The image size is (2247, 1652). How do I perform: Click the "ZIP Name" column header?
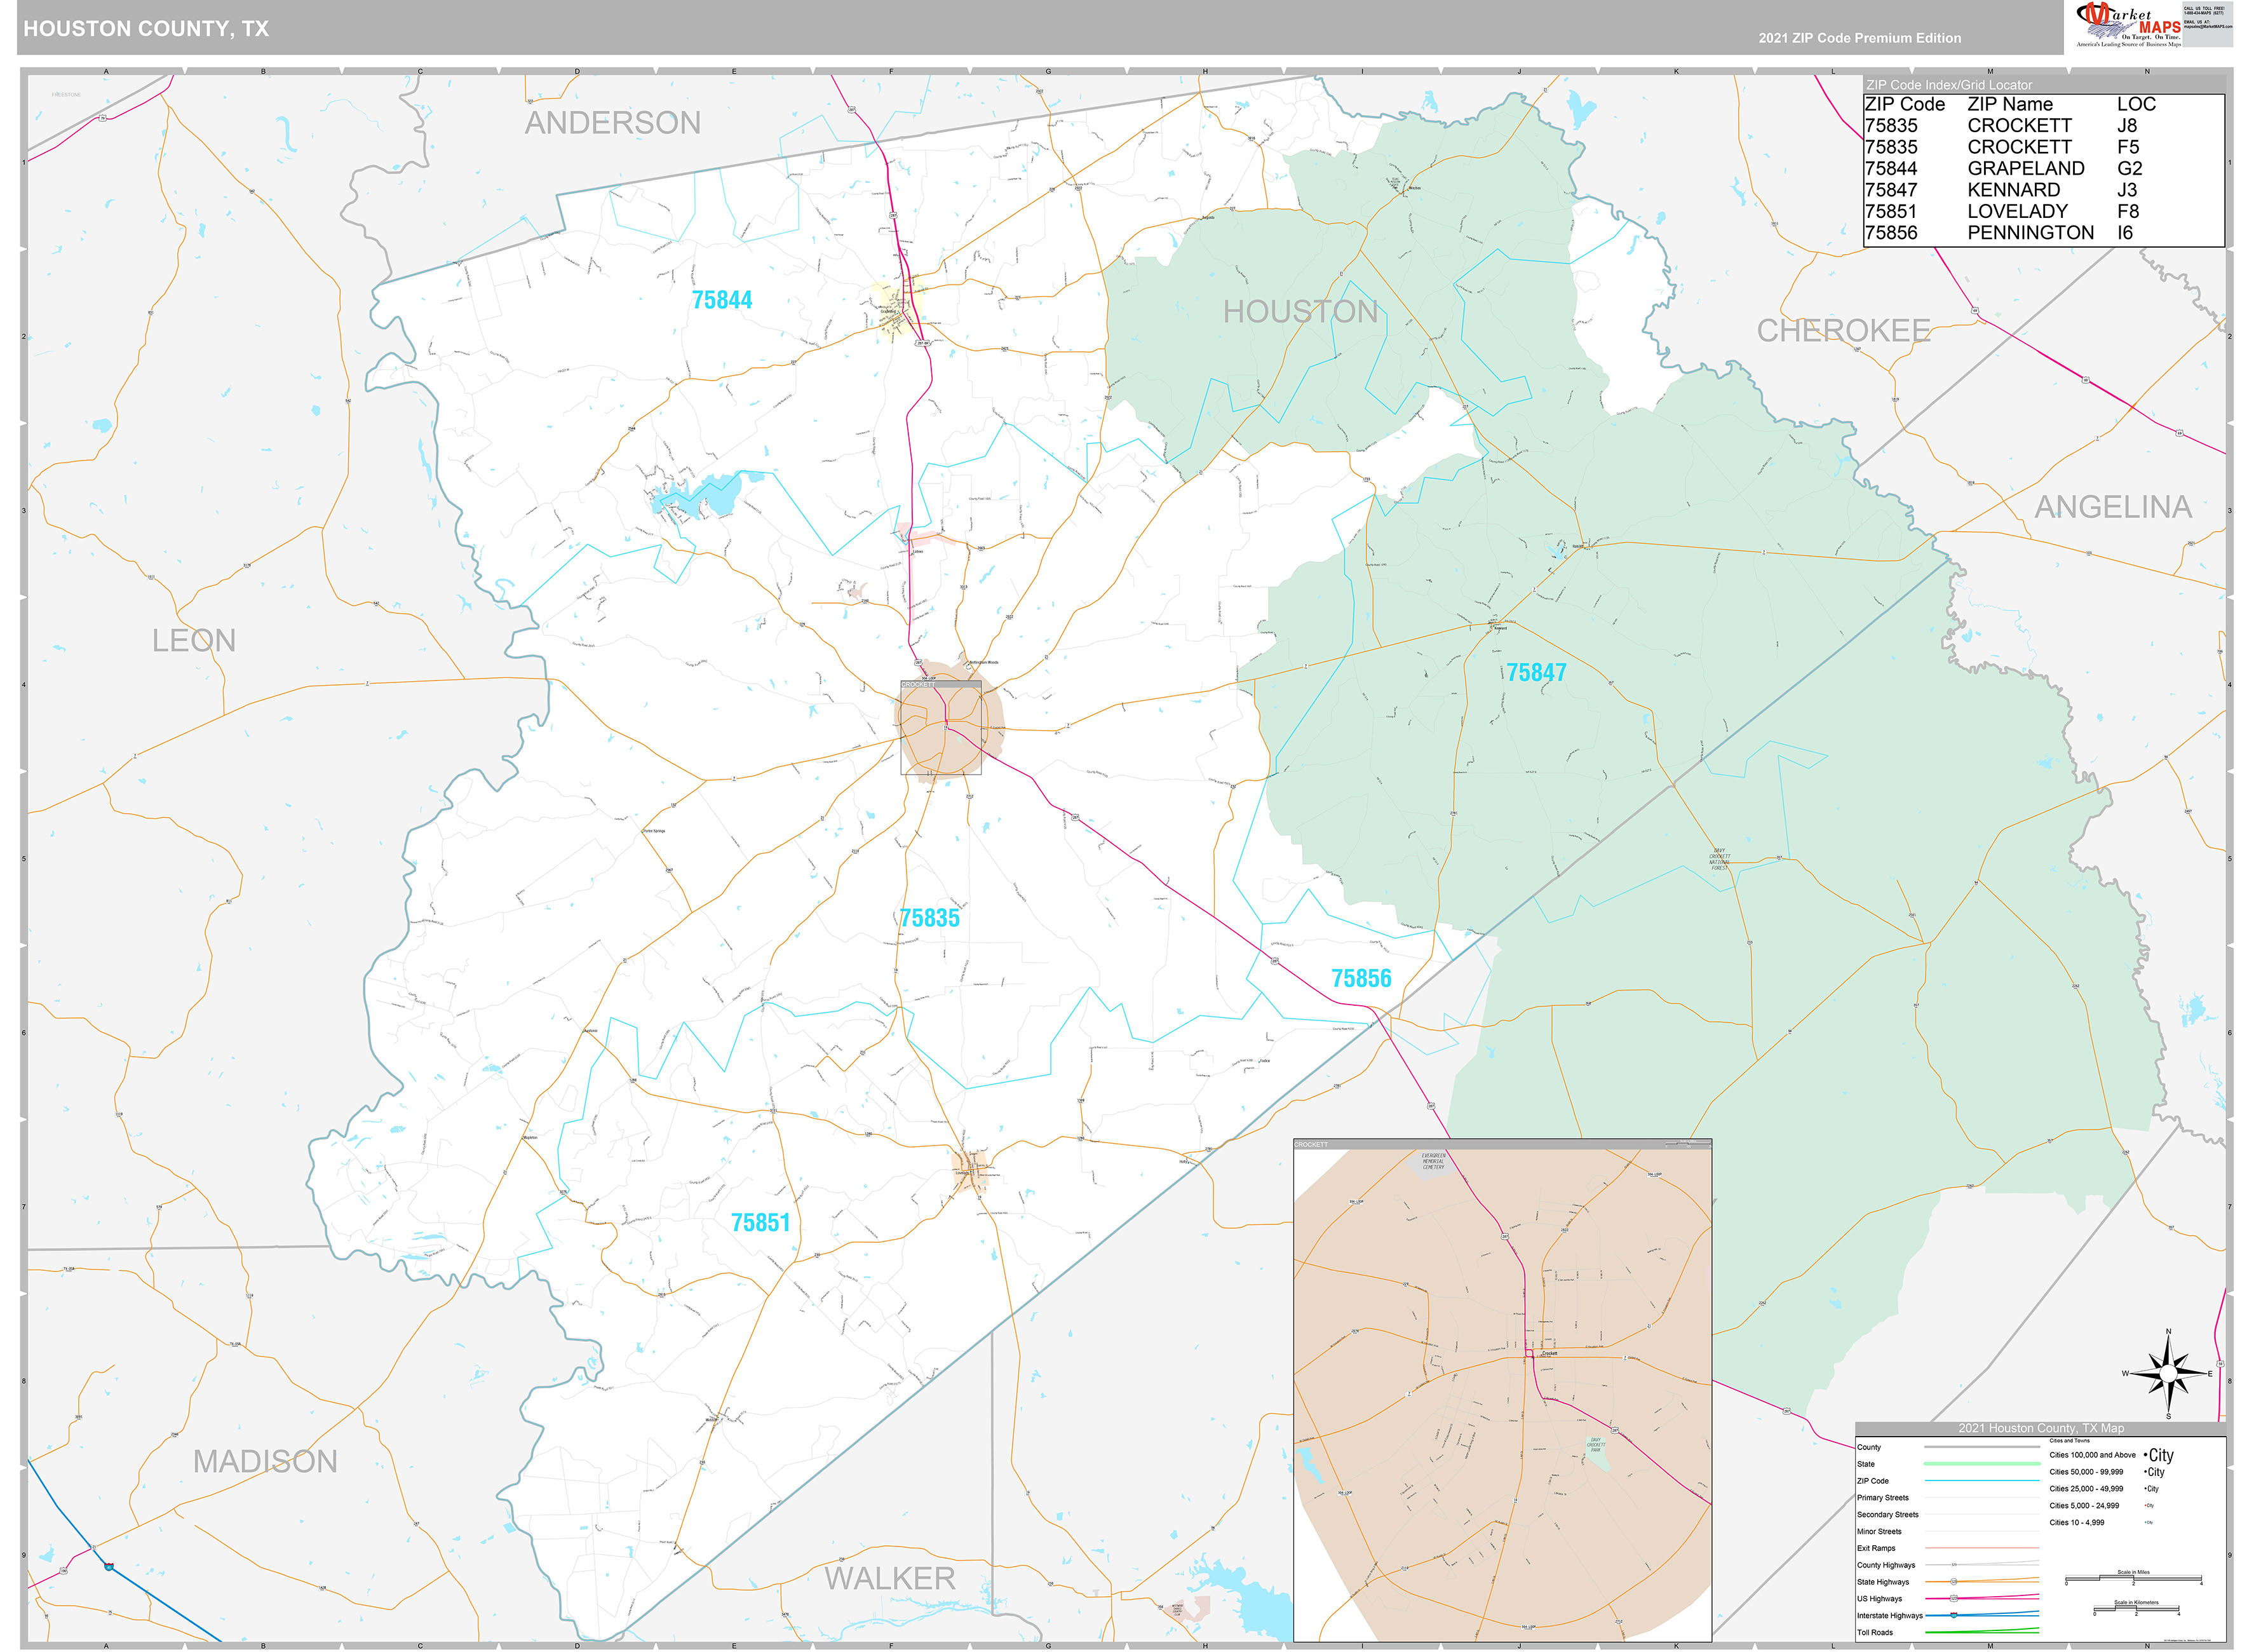point(2009,104)
